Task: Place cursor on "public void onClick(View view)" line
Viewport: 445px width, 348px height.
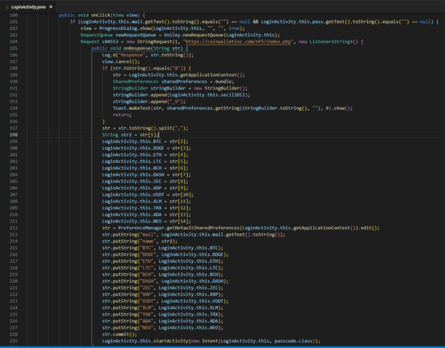Action: click(102, 15)
